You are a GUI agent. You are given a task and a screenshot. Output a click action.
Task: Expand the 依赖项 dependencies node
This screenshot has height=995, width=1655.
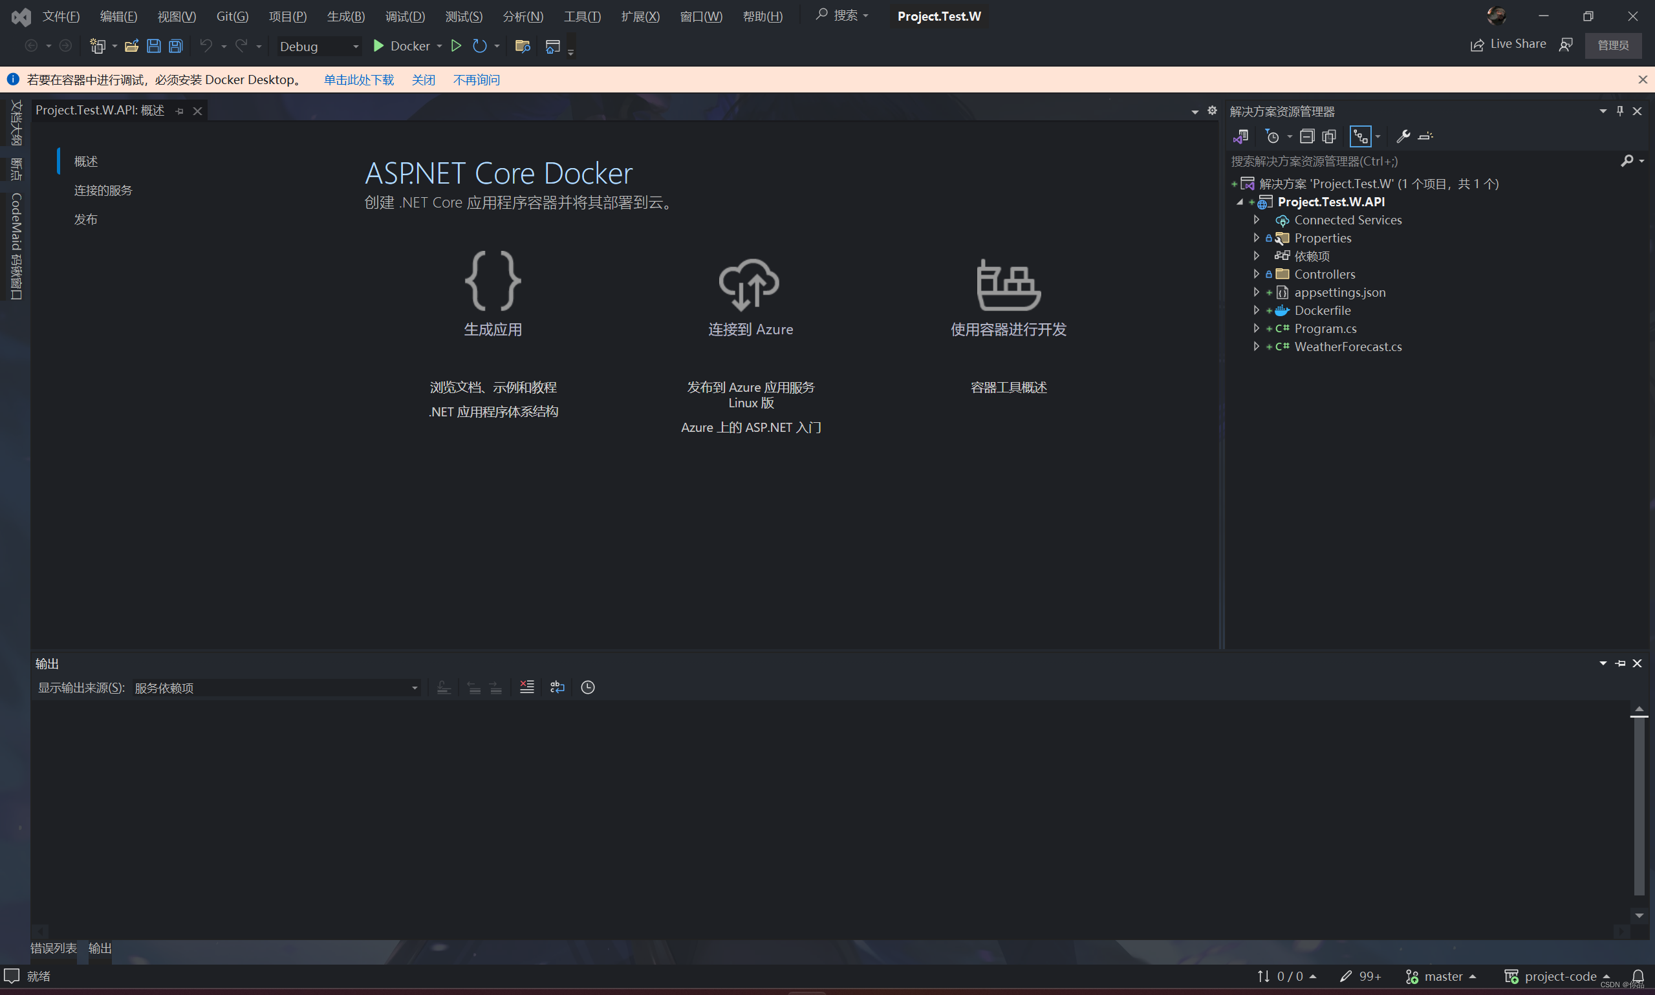(x=1256, y=255)
